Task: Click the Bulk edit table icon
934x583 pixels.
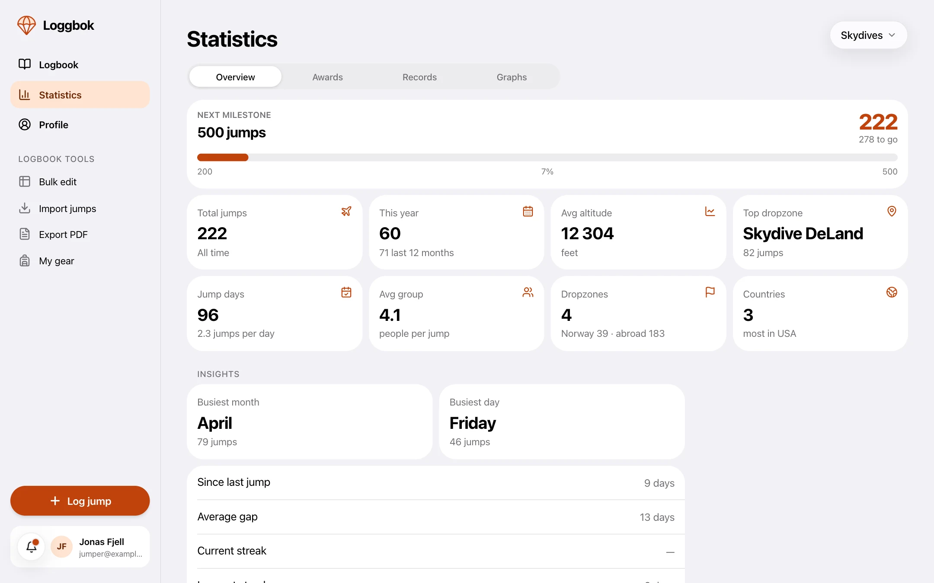Action: (25, 181)
